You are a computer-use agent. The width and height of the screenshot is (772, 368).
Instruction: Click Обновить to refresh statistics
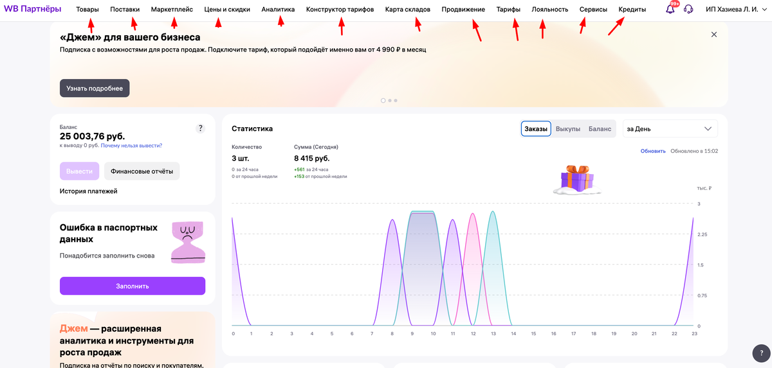(653, 151)
